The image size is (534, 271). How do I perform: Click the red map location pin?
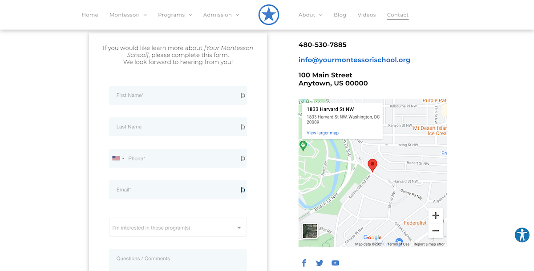click(372, 165)
